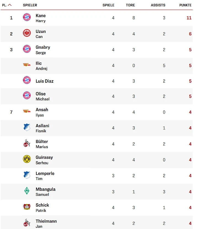Sort table by ASSISTS column
The height and width of the screenshot is (229, 201).
[158, 5]
